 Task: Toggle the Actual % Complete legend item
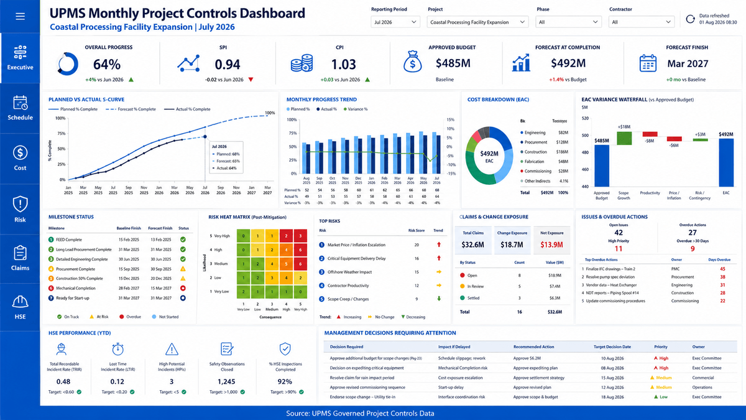187,109
